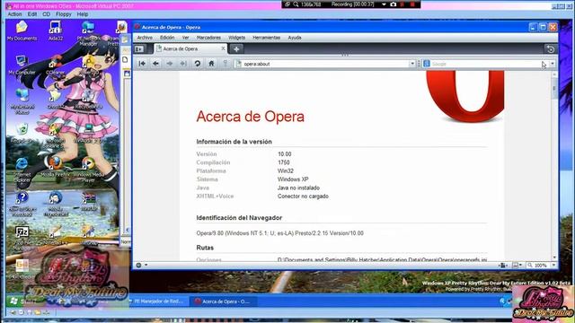The width and height of the screenshot is (575, 323).
Task: Open the zoom level dropdown at 100%
Action: point(553,266)
